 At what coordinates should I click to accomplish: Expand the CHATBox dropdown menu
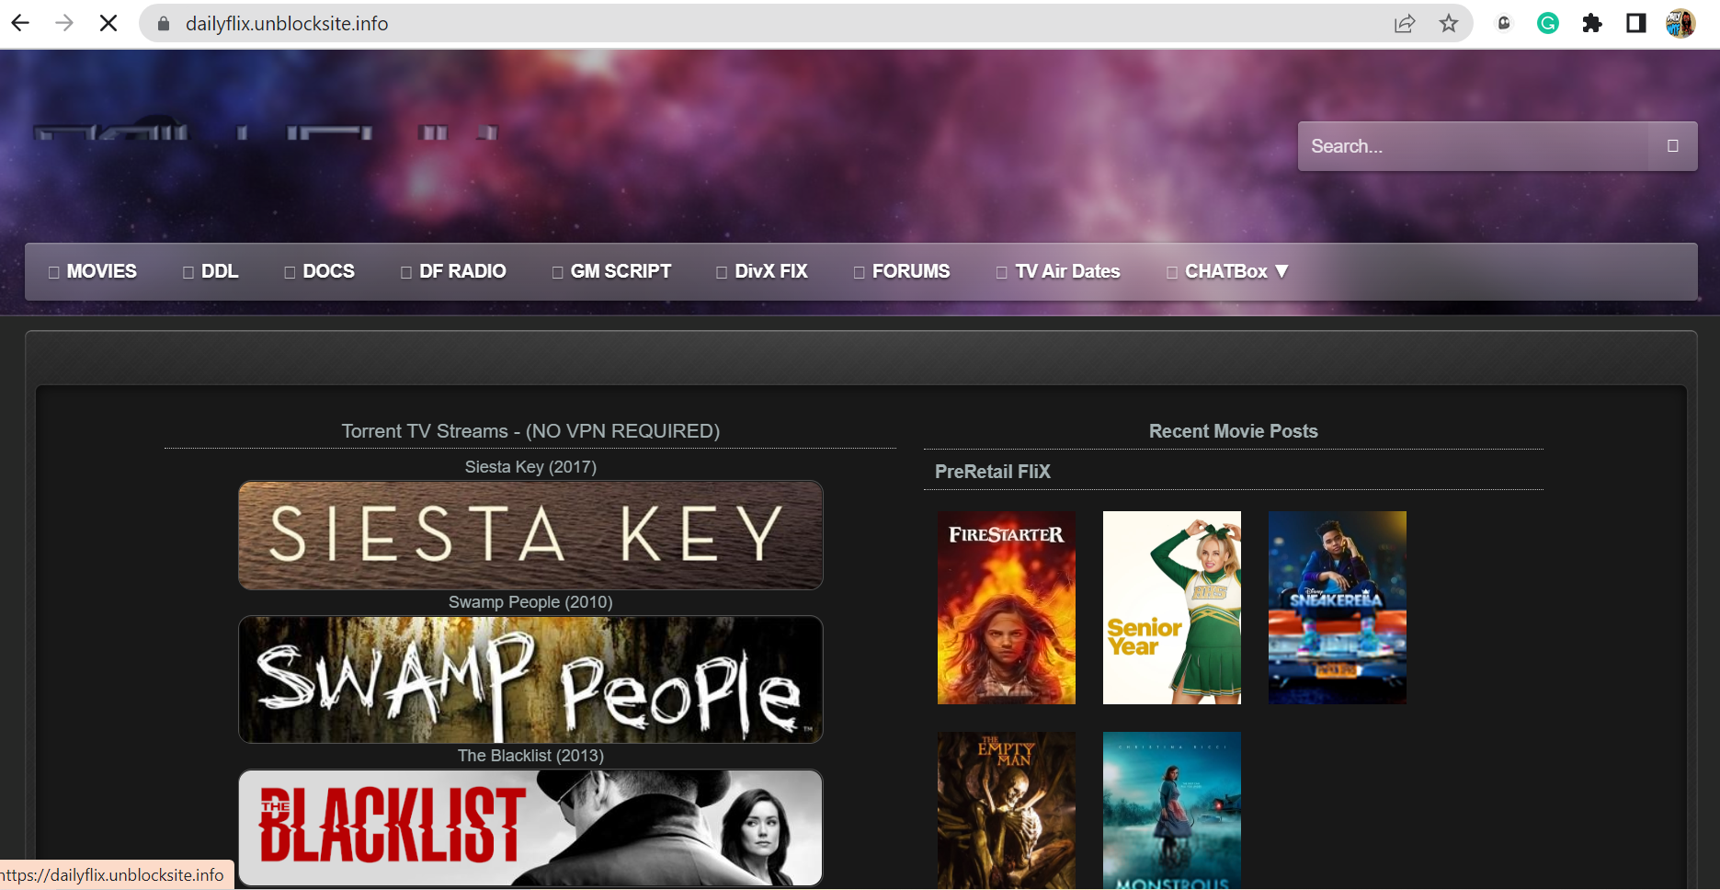(1227, 271)
